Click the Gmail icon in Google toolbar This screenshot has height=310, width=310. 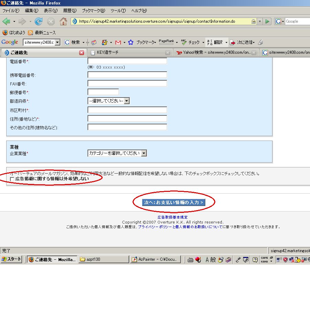click(118, 42)
